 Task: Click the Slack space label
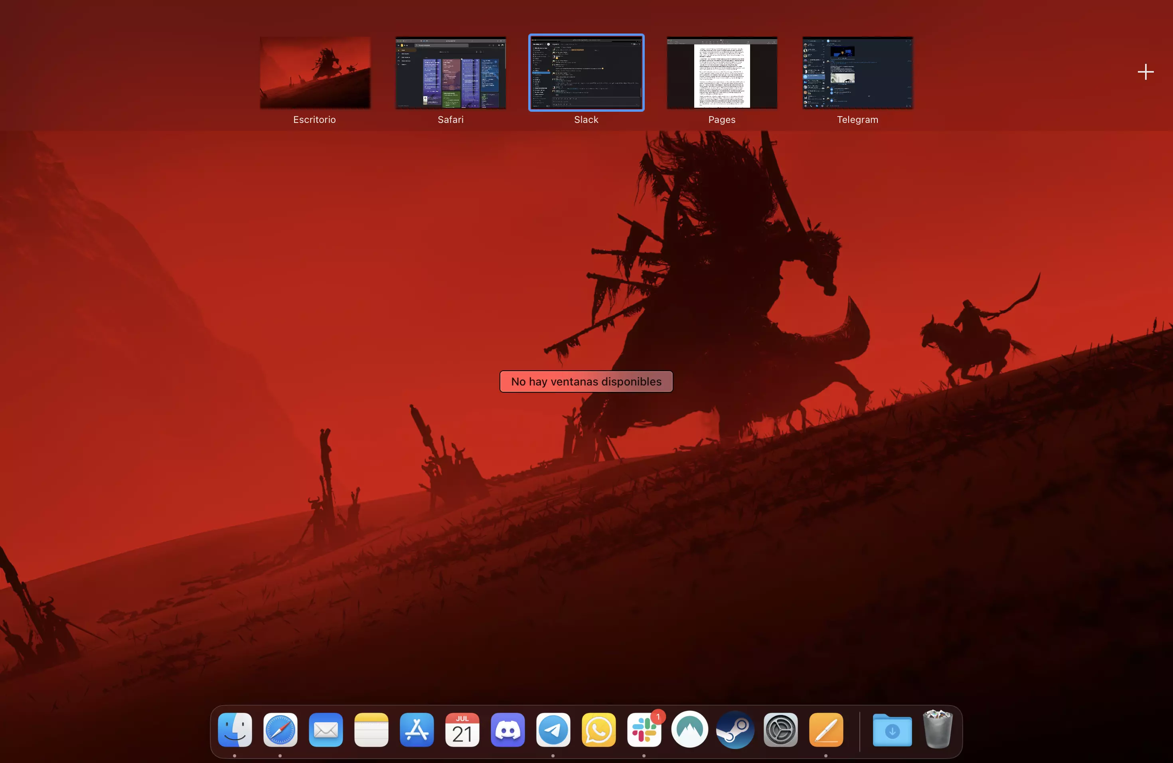tap(586, 120)
